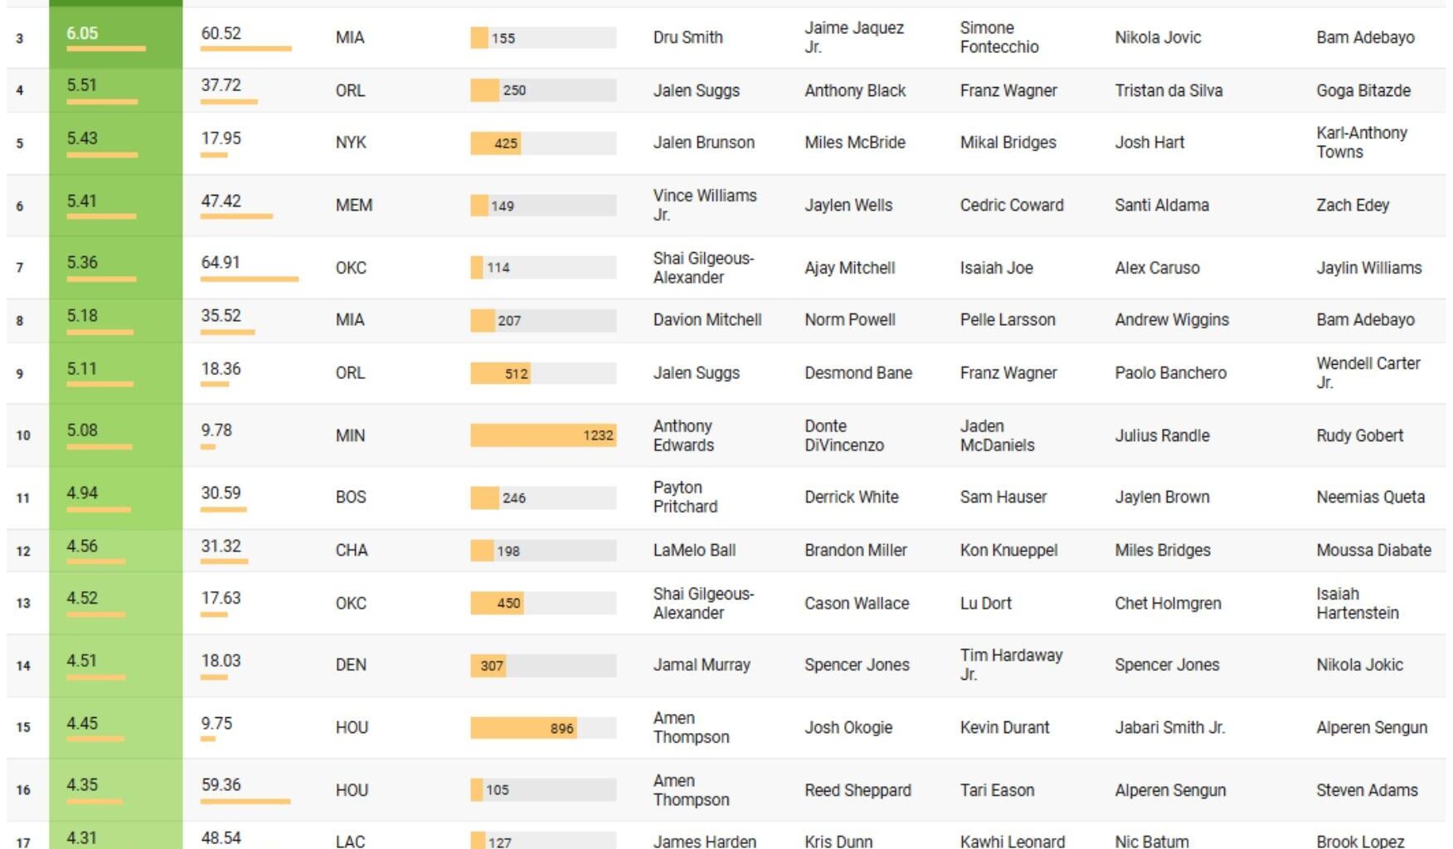1453x849 pixels.
Task: Open LaMelo Ball player entry
Action: [x=694, y=551]
